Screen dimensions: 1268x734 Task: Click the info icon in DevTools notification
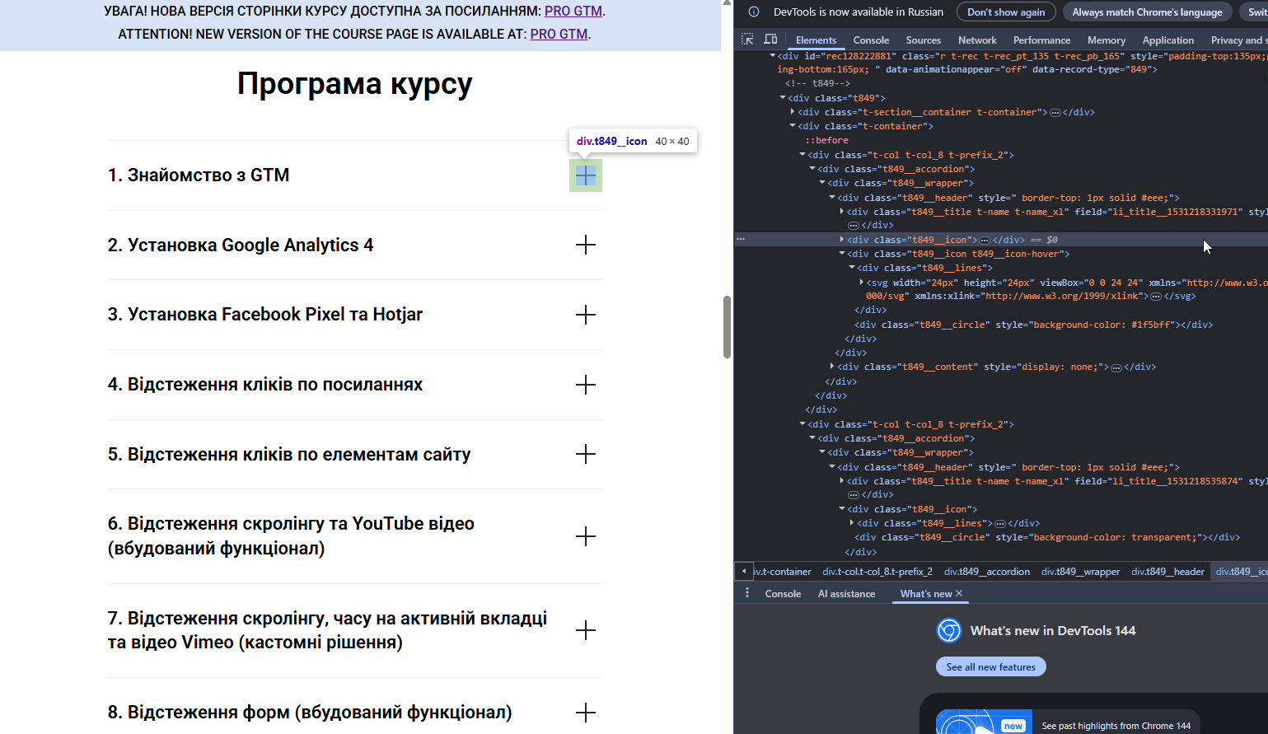753,12
